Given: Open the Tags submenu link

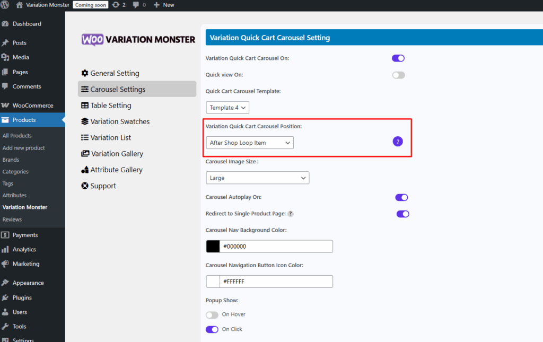Looking at the screenshot, I should [7, 183].
